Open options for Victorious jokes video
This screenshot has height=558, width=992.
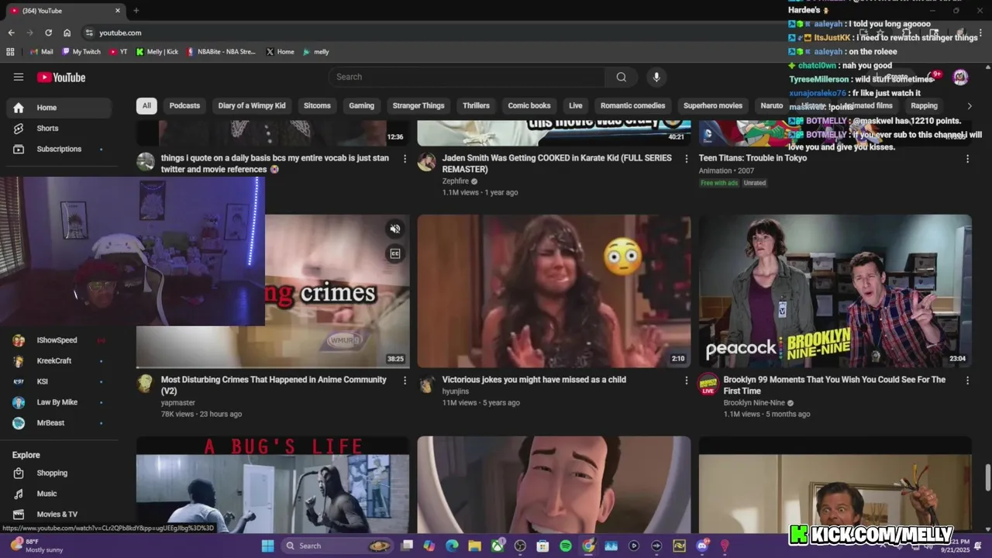(686, 380)
